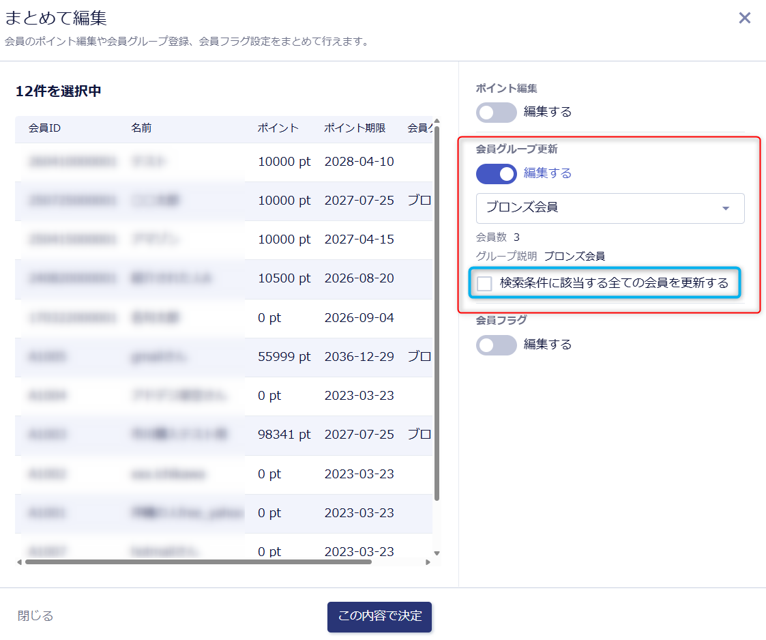Enable the ポイント編集 toggle switch

pos(497,113)
